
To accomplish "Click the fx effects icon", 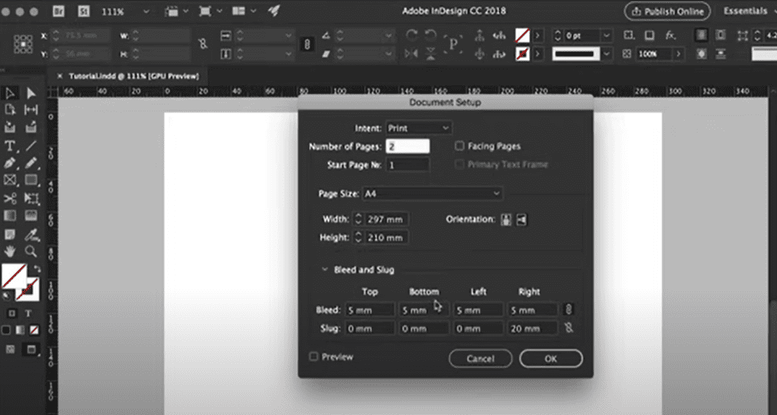I will click(x=670, y=35).
